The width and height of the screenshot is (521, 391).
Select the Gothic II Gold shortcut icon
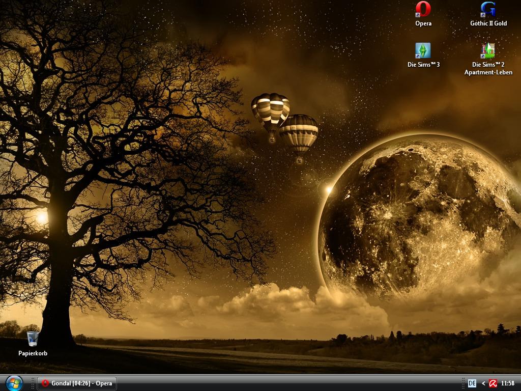point(488,9)
